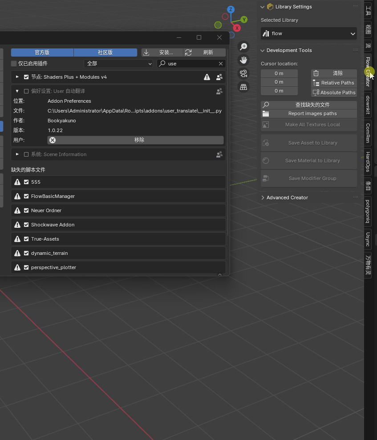Toggle 仅已启用插件 checkbox
This screenshot has height=440, width=377.
click(14, 64)
